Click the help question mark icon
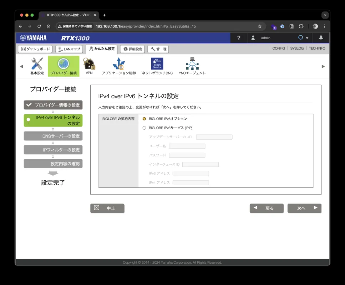The height and width of the screenshot is (285, 345). point(239,38)
